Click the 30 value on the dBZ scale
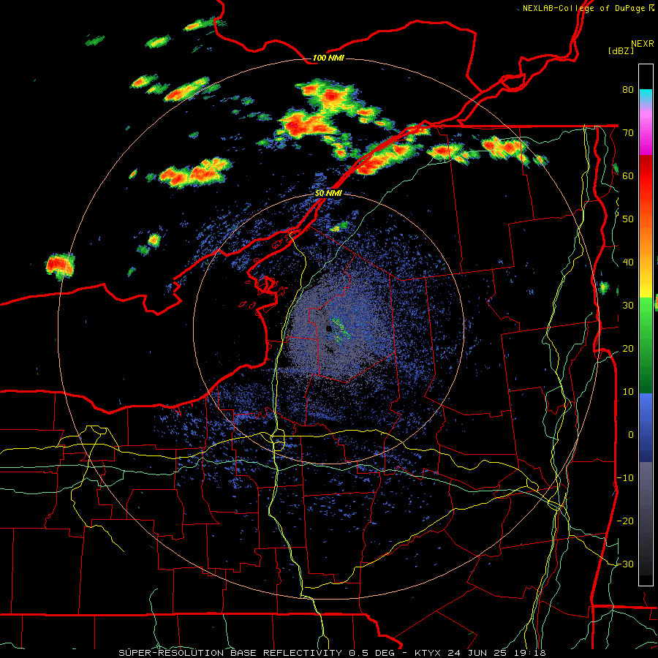The width and height of the screenshot is (658, 658). (x=628, y=305)
